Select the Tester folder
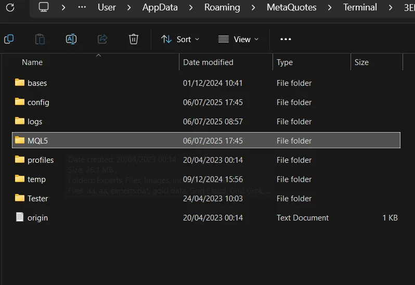This screenshot has width=415, height=285. (x=206, y=198)
